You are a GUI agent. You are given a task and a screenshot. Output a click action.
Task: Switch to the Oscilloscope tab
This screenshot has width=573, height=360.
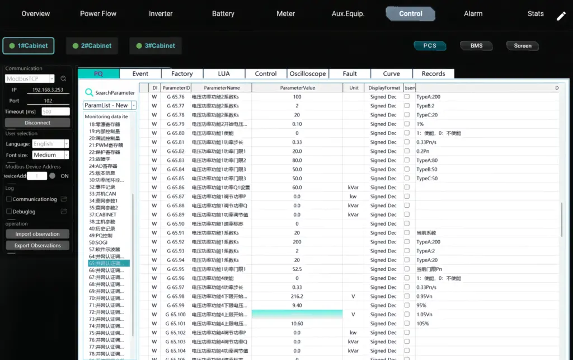tap(307, 73)
